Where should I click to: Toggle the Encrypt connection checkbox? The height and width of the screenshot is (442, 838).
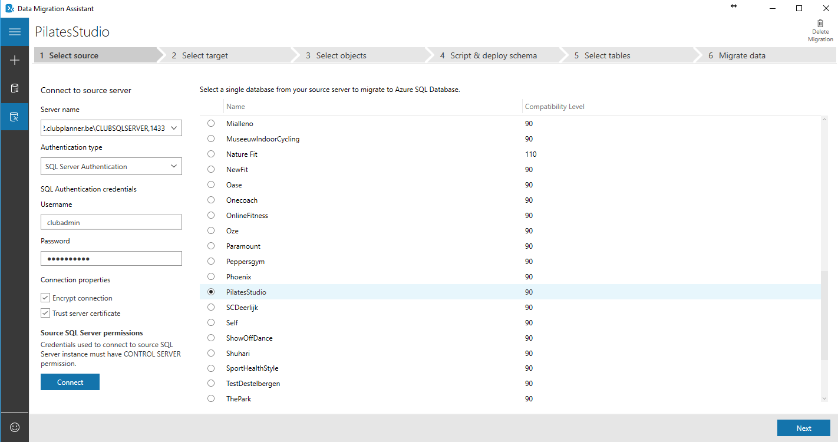tap(45, 298)
